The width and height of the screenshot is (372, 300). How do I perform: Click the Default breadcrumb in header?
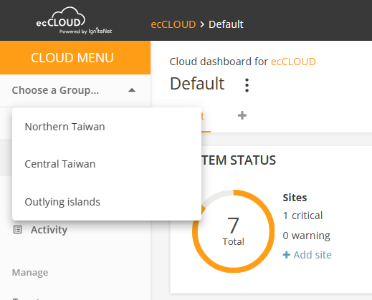tap(226, 24)
